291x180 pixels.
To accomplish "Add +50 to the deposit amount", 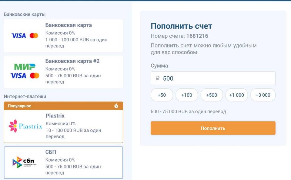I will pos(162,95).
